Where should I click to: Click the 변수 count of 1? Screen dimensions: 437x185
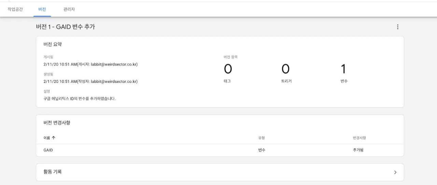tap(343, 69)
